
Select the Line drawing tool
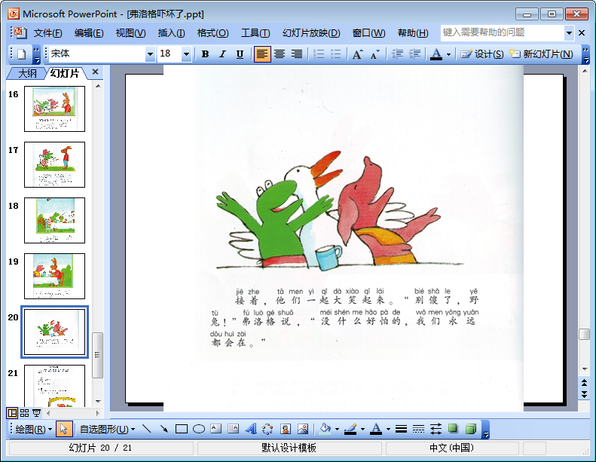click(x=146, y=430)
